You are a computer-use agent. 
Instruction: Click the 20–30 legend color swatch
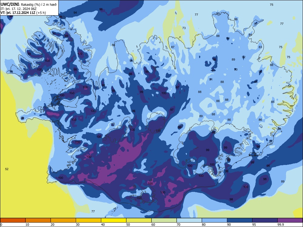click(63, 220)
